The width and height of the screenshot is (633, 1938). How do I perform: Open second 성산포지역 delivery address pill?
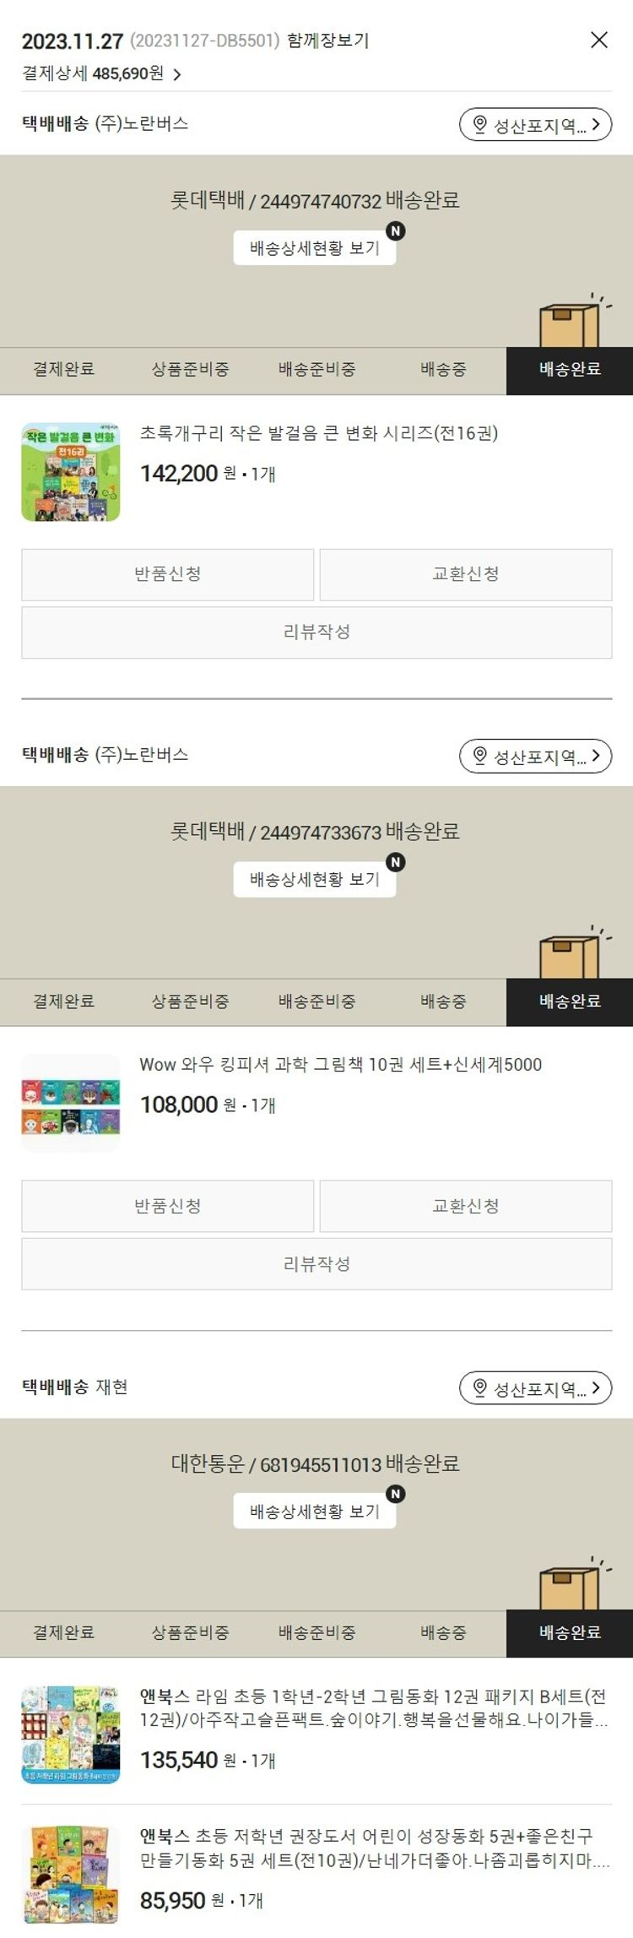535,756
